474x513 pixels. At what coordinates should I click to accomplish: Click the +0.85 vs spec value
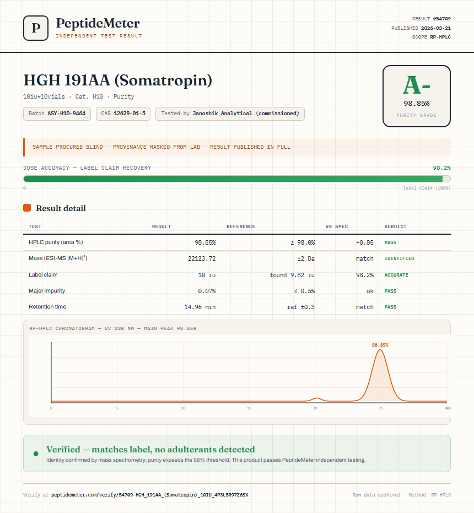365,242
